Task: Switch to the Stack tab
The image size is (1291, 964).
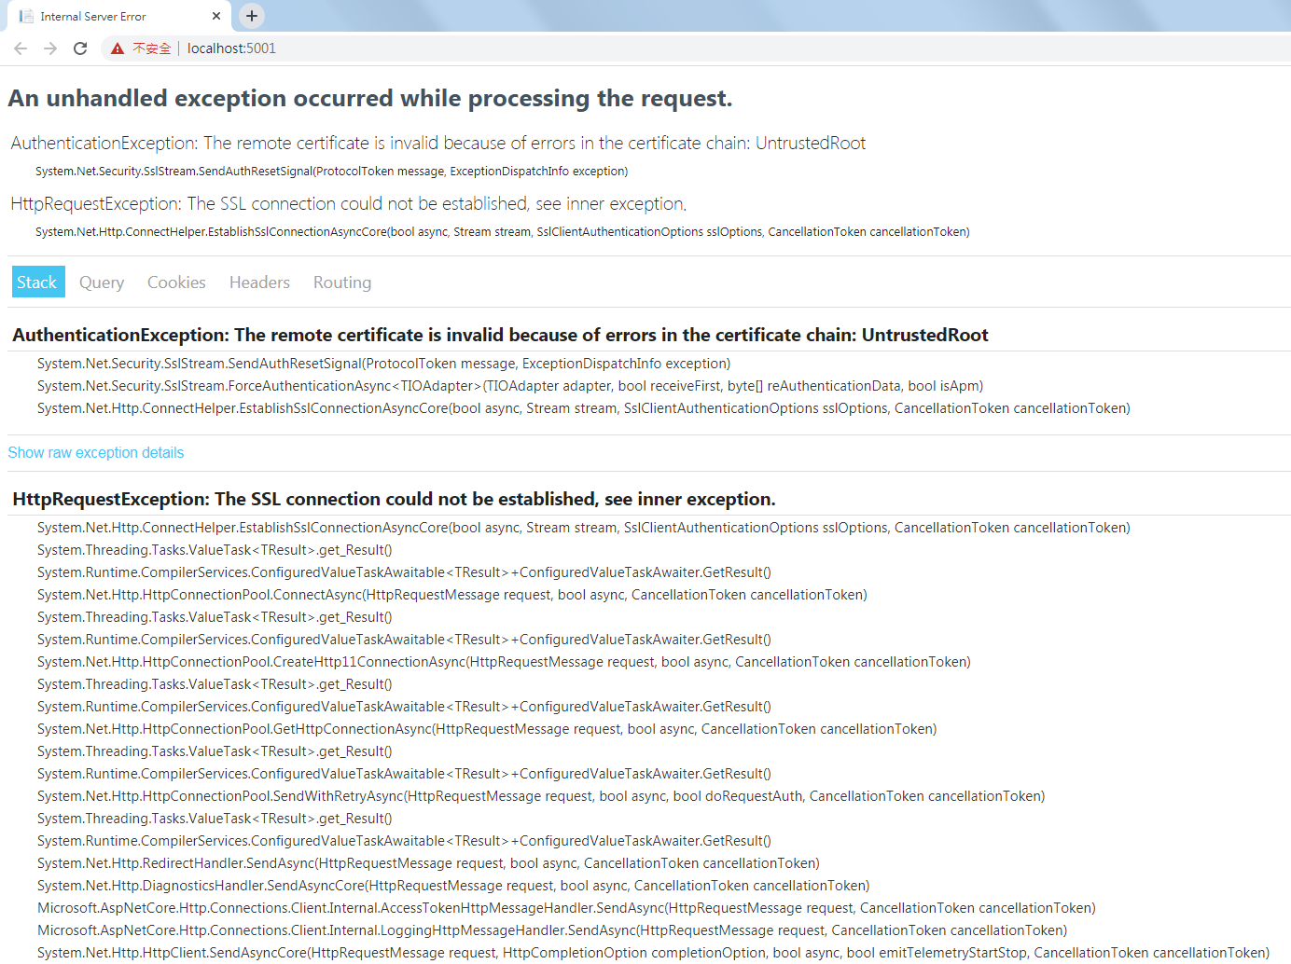Action: 37,282
